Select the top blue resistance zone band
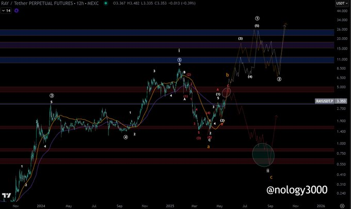Image resolution: width=351 pixels, height=209 pixels. point(167,33)
